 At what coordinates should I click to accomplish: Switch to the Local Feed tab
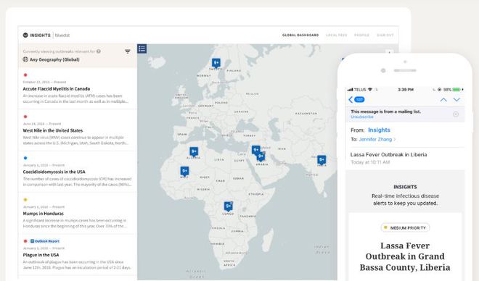[336, 35]
